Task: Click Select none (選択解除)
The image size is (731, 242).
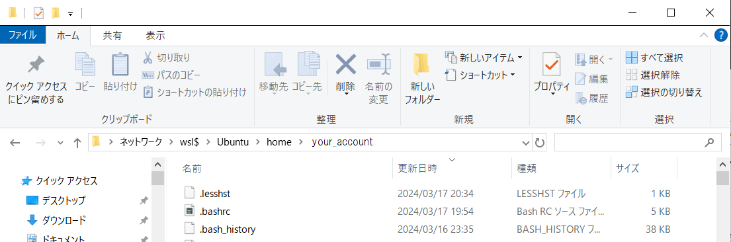Action: (653, 75)
